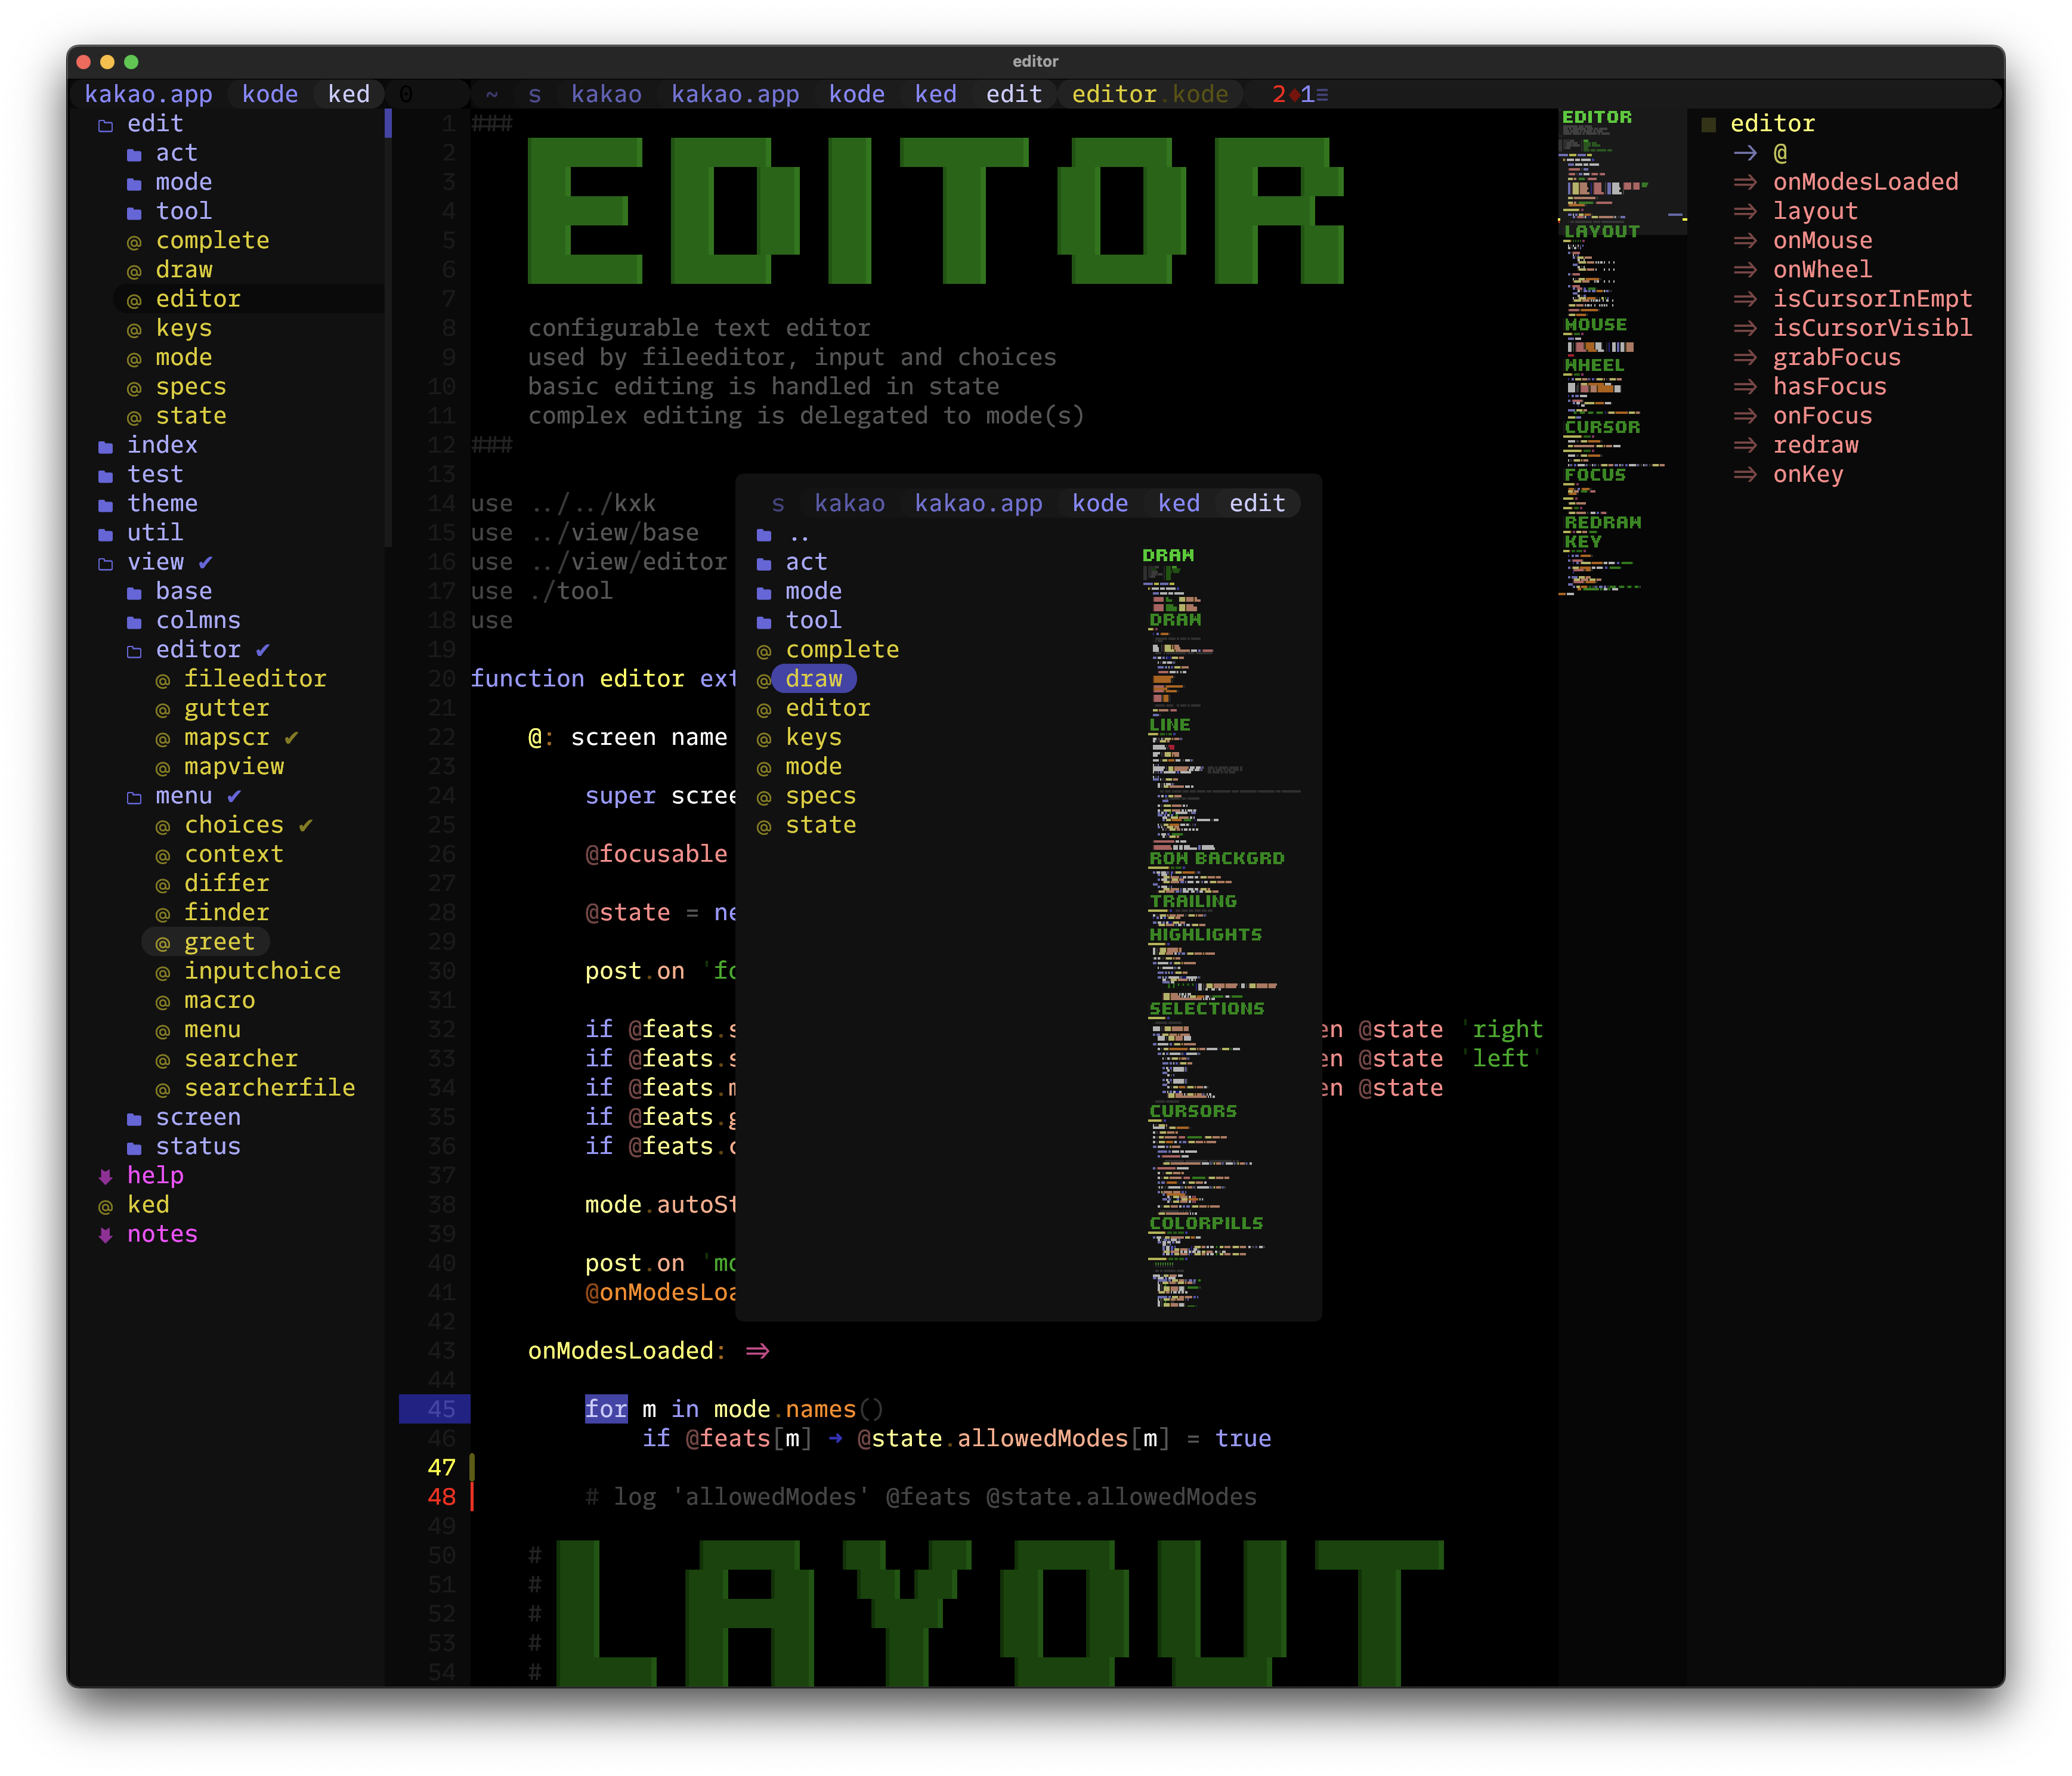Click the arrow icon beside onModesLoaded in outline
The height and width of the screenshot is (1776, 2072).
(x=1745, y=183)
